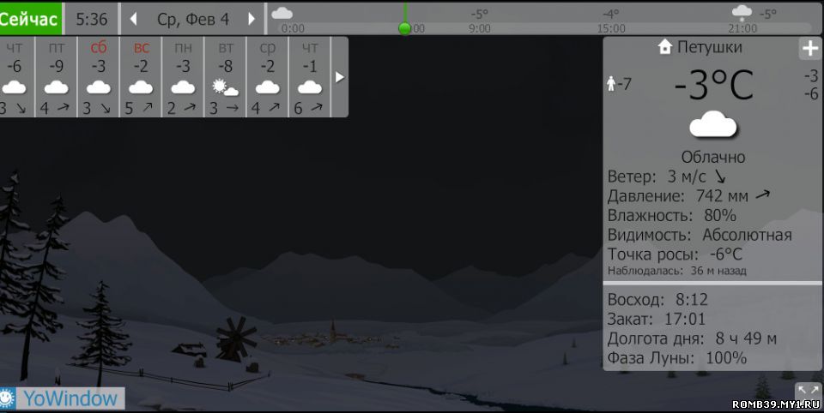Select Saturday (сб) forecast day
Screen dimensions: 824x413
pos(99,76)
